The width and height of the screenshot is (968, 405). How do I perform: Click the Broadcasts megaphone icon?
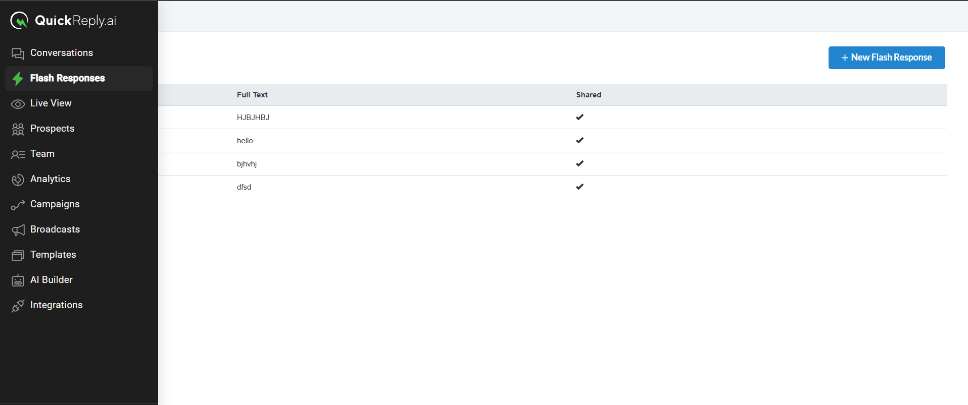(x=18, y=230)
